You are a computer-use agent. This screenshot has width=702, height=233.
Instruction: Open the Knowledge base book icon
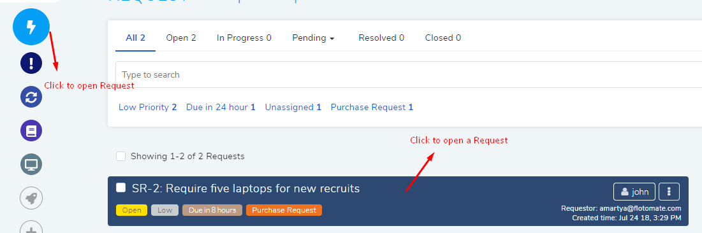pos(31,131)
